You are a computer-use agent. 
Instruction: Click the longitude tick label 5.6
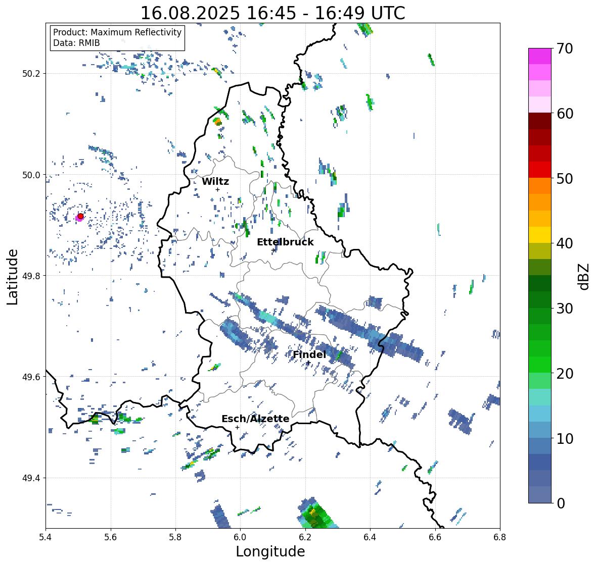(x=111, y=537)
